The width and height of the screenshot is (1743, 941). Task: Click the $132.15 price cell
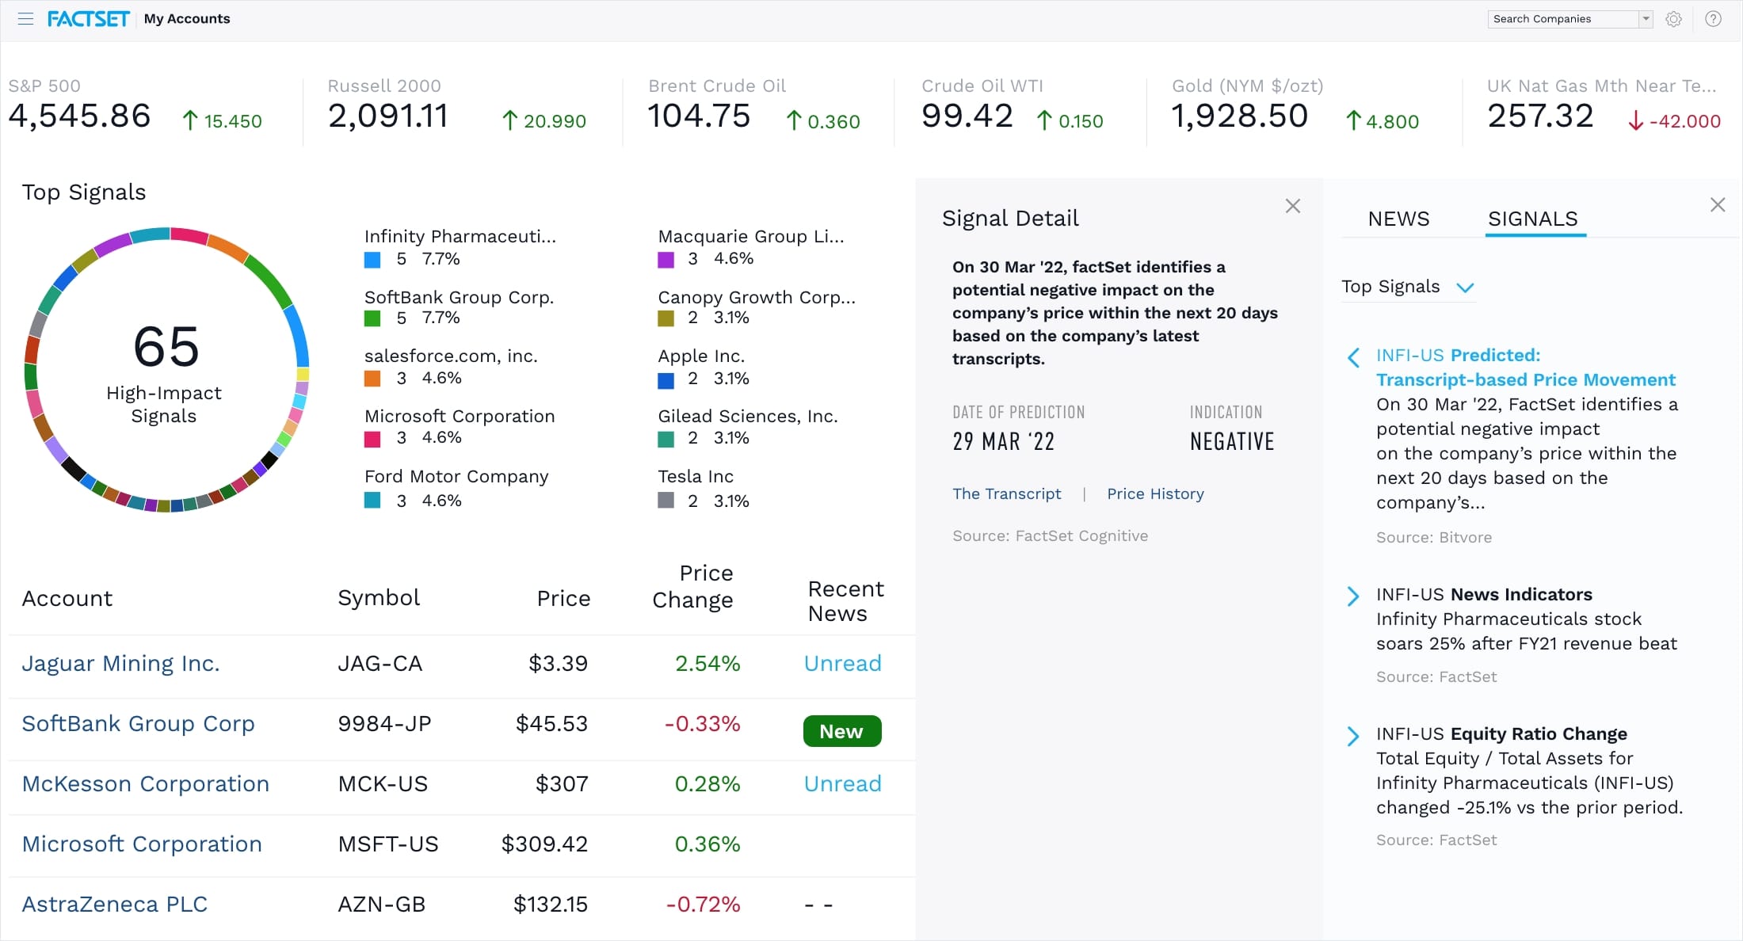tap(551, 904)
